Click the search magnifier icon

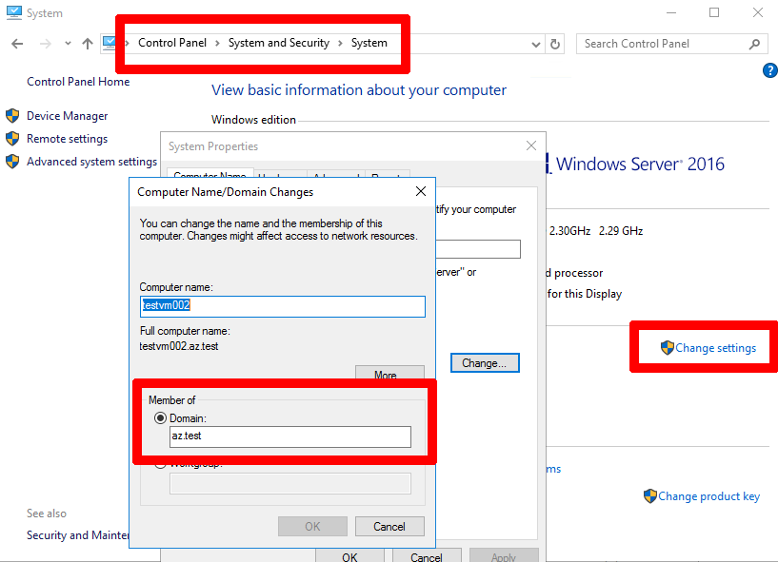click(x=754, y=44)
